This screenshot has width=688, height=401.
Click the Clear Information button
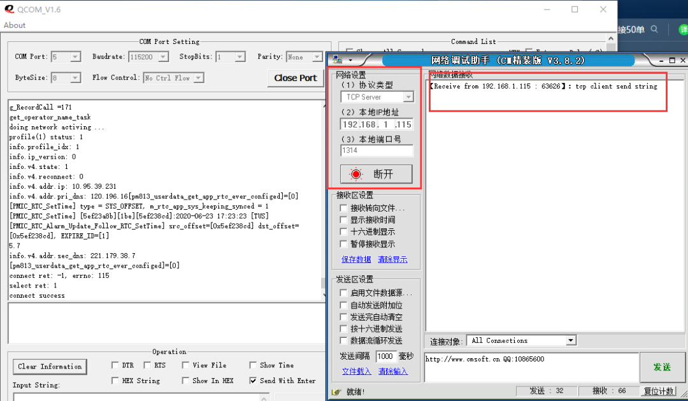(x=50, y=367)
